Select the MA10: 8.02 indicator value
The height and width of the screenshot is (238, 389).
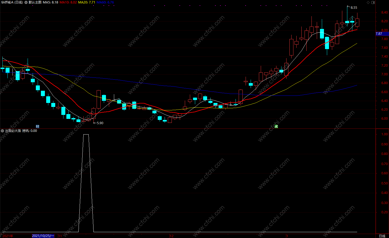[x=68, y=2]
